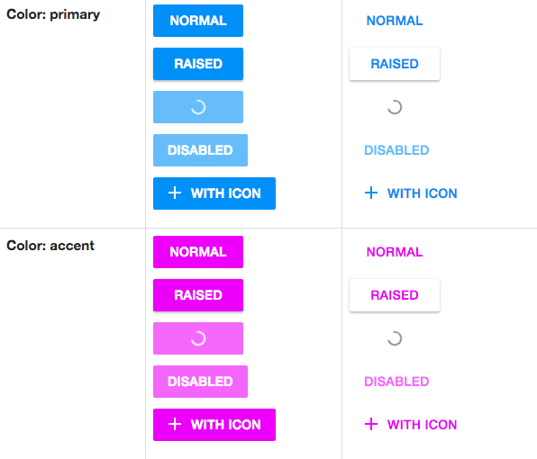The width and height of the screenshot is (537, 459).
Task: Click the gray spinner in primary flat column
Action: [395, 107]
